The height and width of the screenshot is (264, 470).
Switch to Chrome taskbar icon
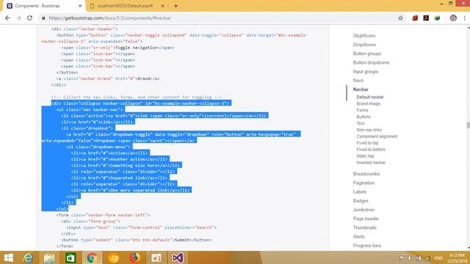click(x=92, y=257)
